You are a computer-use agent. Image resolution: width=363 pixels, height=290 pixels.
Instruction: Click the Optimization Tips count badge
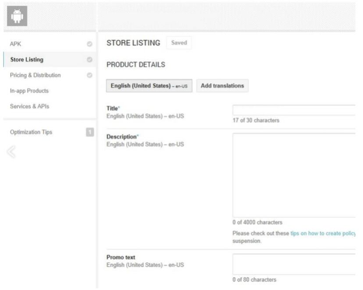click(90, 132)
